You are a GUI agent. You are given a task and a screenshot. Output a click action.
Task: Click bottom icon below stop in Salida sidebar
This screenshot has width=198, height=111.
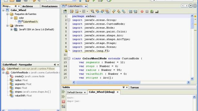point(63,106)
